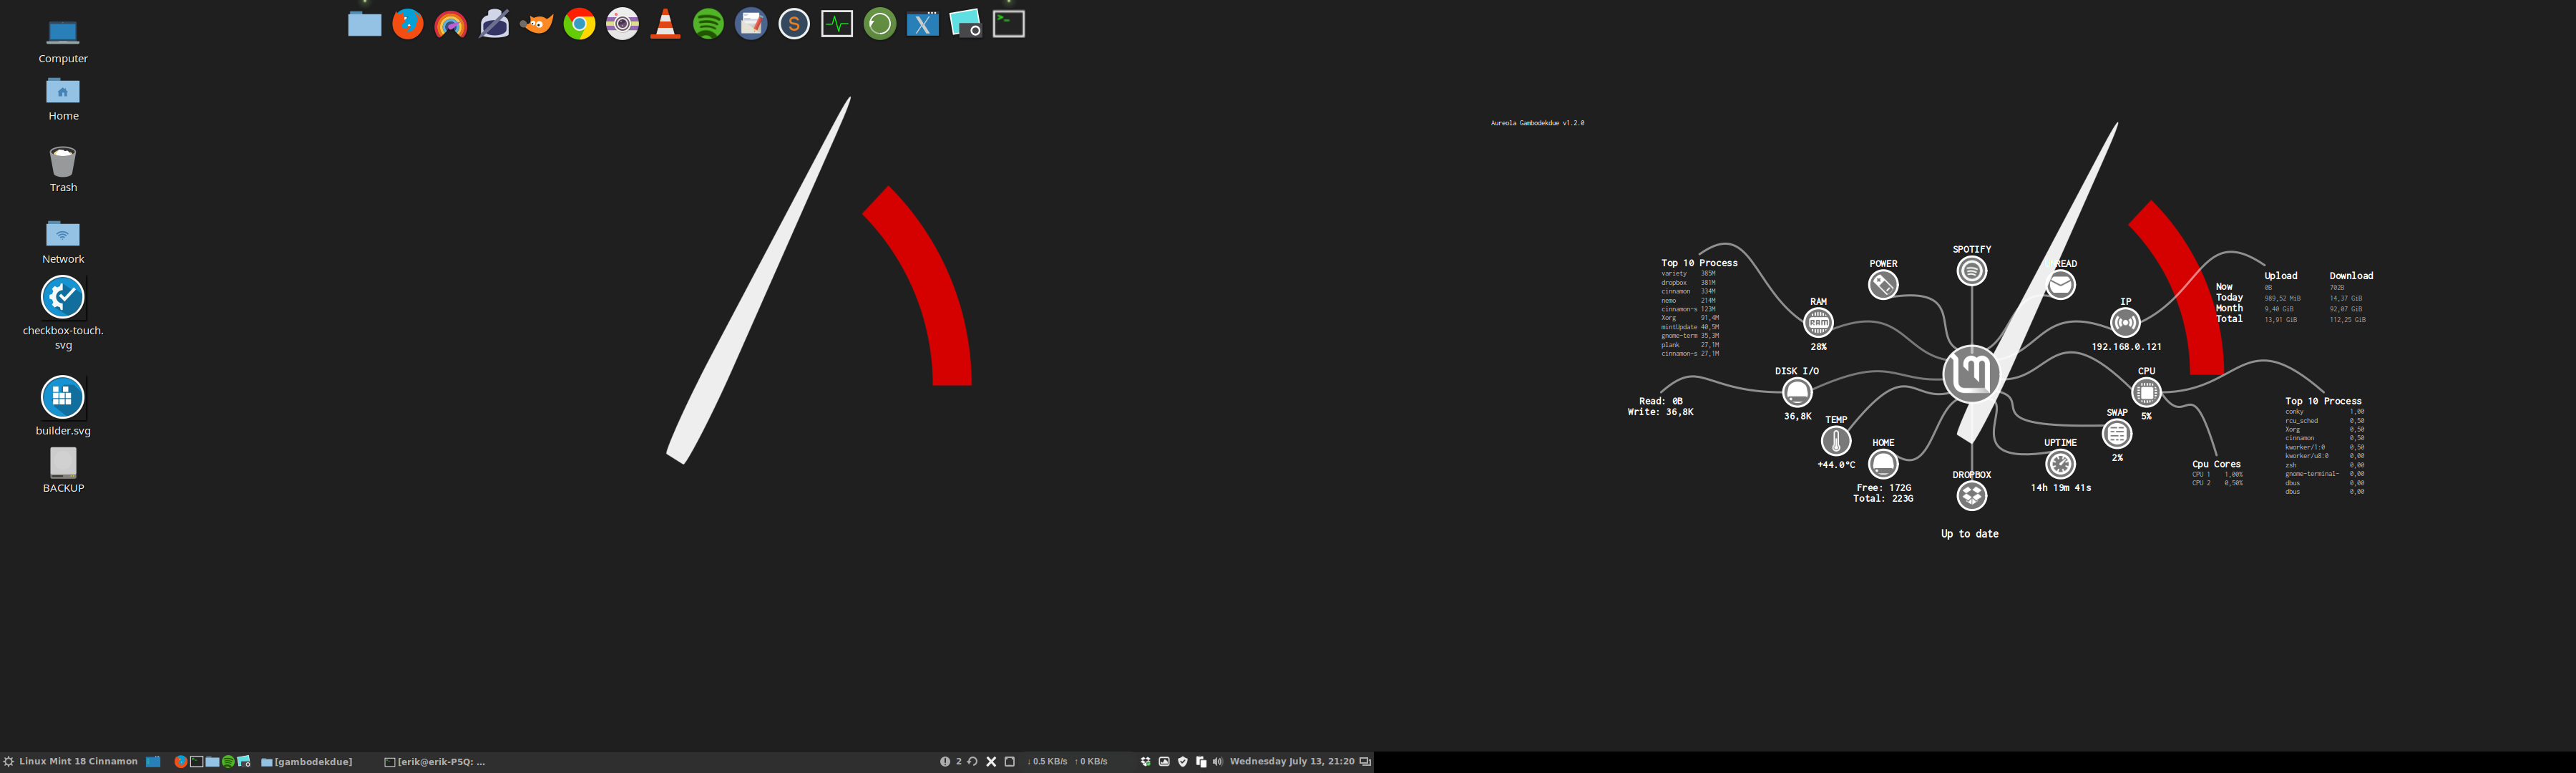Open the volume applet in the system tray
This screenshot has height=773, width=2576.
pos(1218,762)
